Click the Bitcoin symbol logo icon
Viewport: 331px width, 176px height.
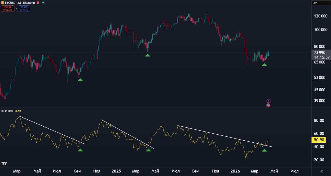click(3, 3)
